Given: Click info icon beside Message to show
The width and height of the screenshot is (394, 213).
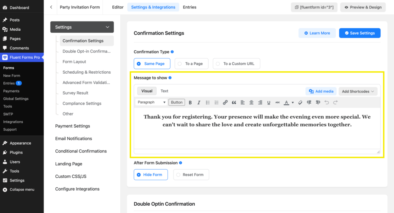Looking at the screenshot, I should point(170,78).
